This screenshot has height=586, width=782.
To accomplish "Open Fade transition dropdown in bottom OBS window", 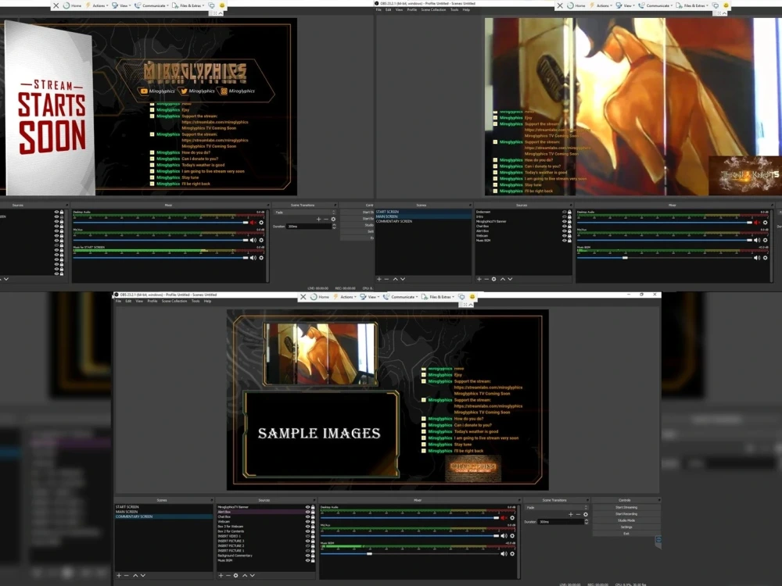I will 557,507.
